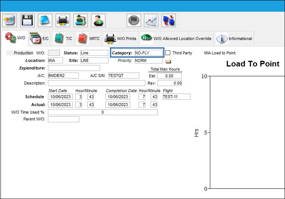Click the add user in suit icon
This screenshot has height=199, width=285.
pyautogui.click(x=98, y=20)
